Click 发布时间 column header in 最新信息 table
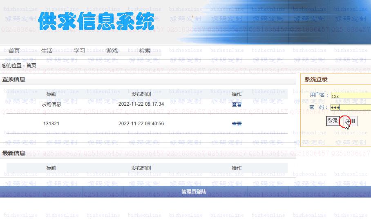 [x=141, y=168]
